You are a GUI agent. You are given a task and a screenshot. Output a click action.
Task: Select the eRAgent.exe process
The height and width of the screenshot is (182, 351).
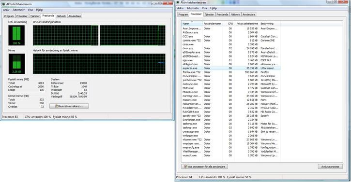231,64
